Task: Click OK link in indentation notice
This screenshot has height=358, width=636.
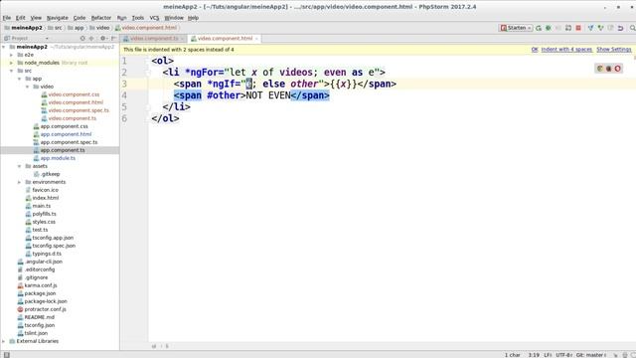Action: pos(535,50)
